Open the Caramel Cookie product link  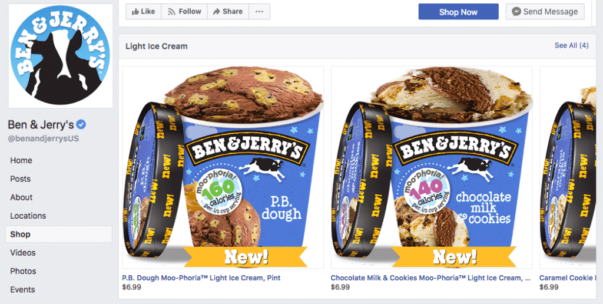click(568, 277)
